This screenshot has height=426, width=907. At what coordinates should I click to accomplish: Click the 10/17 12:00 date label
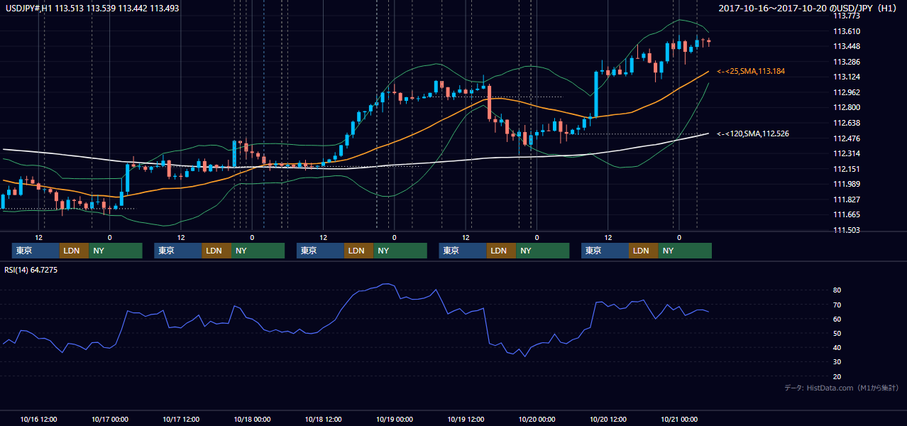182,419
